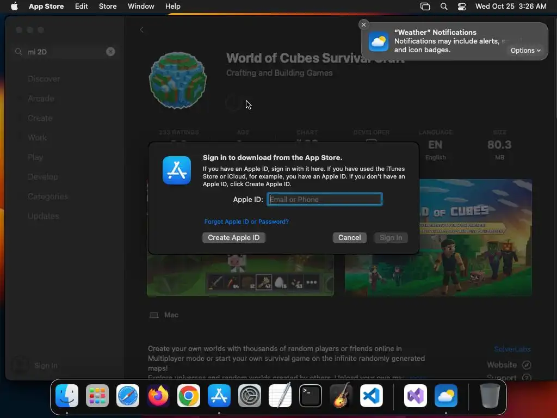Viewport: 557px width, 418px height.
Task: Select Play in the sidebar
Action: tap(35, 157)
